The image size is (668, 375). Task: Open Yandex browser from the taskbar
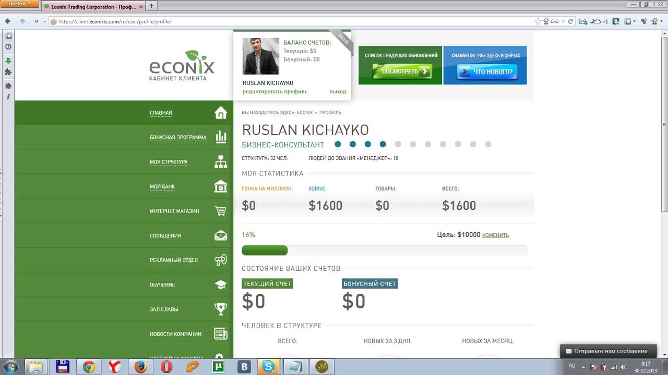115,367
